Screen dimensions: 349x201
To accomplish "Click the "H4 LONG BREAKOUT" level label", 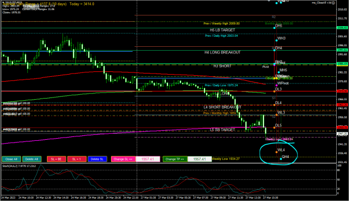I will point(222,52).
